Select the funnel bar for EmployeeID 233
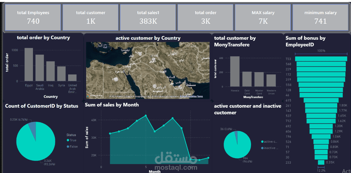The height and width of the screenshot is (173, 351). tap(321, 162)
